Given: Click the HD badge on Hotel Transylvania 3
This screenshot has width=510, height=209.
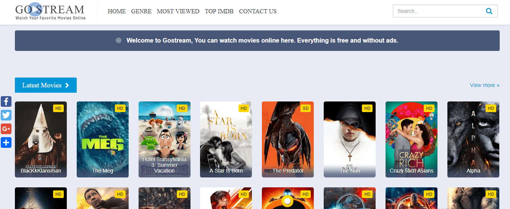Looking at the screenshot, I should pos(182,108).
